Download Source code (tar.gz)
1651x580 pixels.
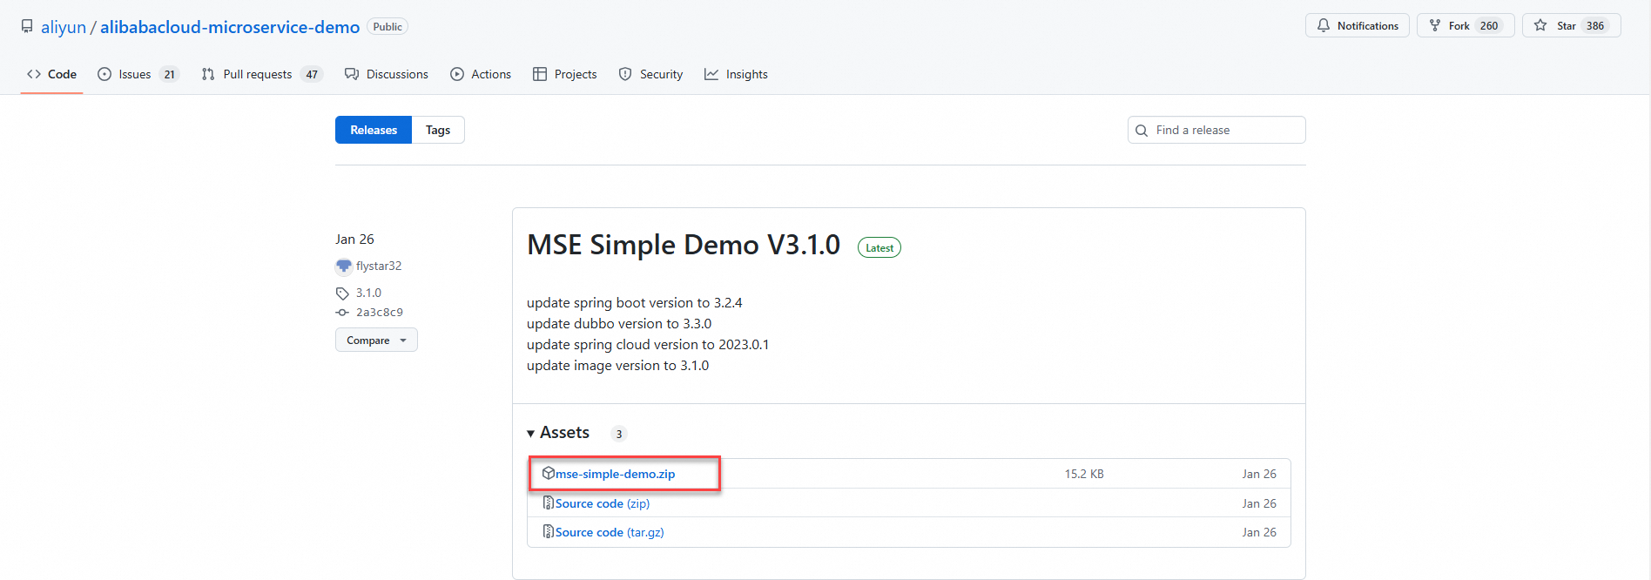pos(610,532)
